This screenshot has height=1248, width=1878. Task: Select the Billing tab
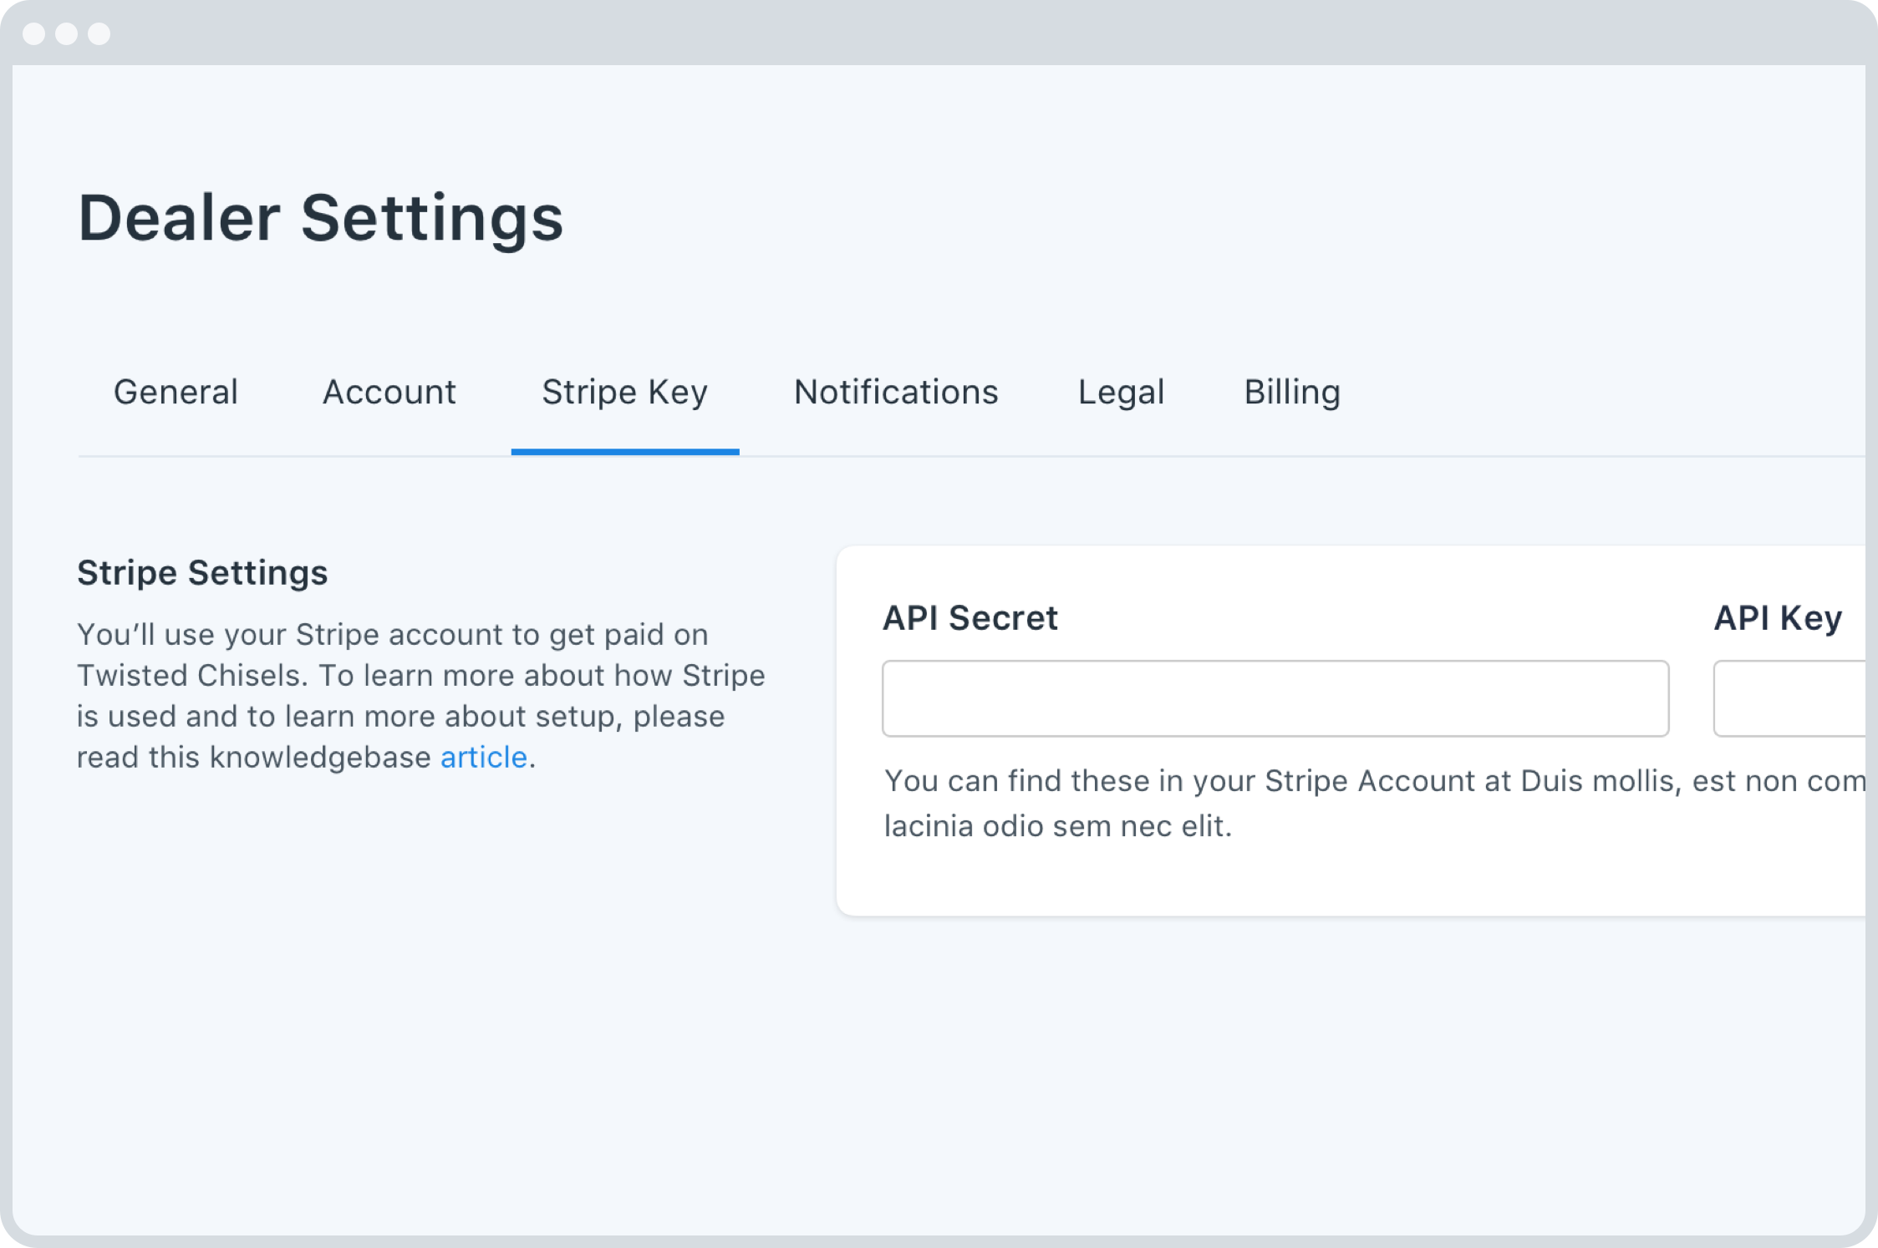1293,392
